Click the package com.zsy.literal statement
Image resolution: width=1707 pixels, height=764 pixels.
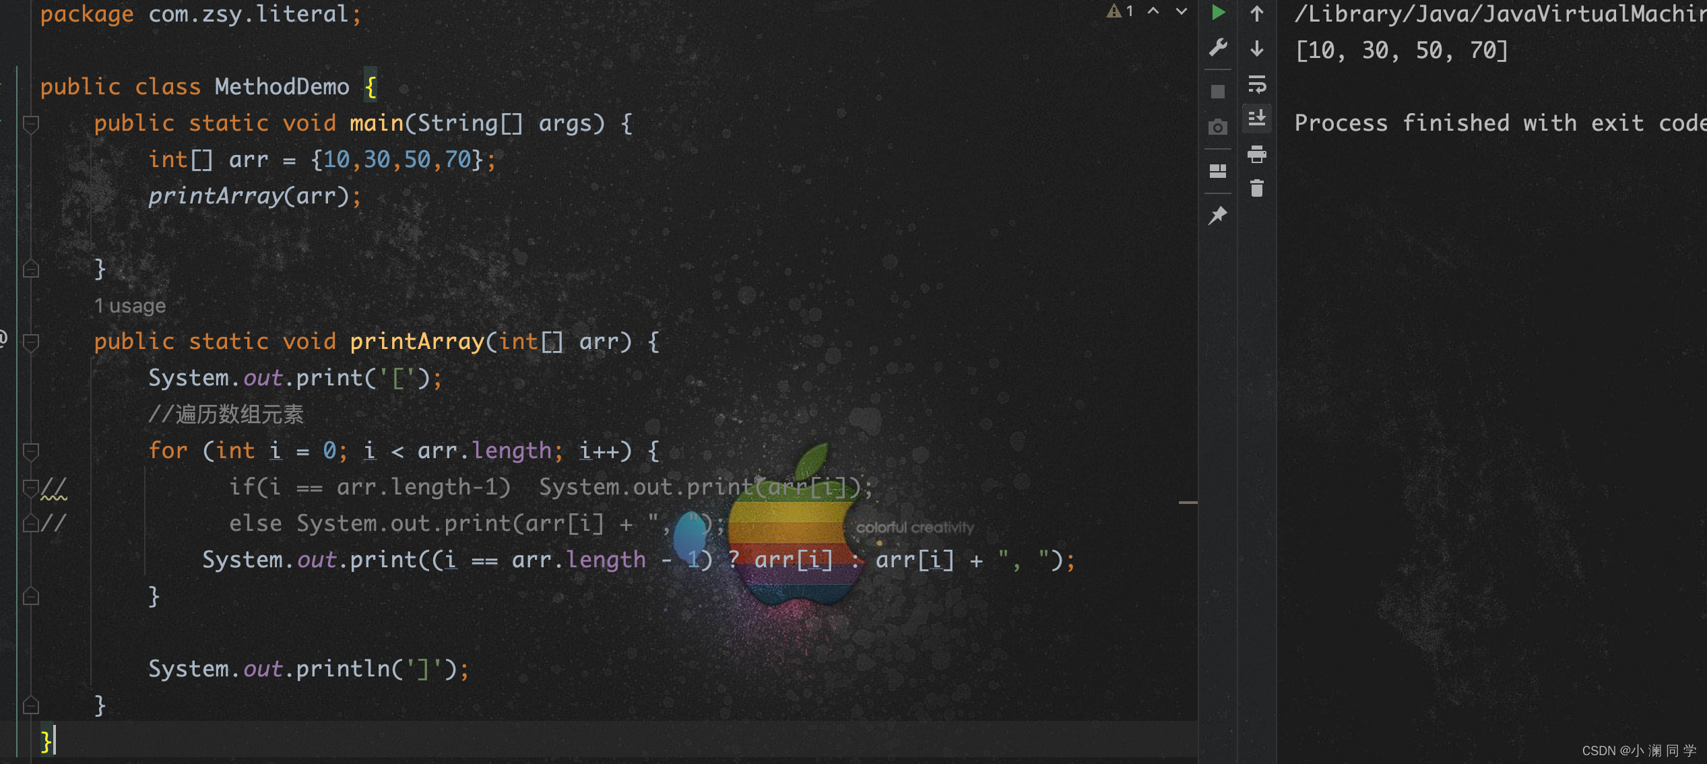[x=201, y=14]
